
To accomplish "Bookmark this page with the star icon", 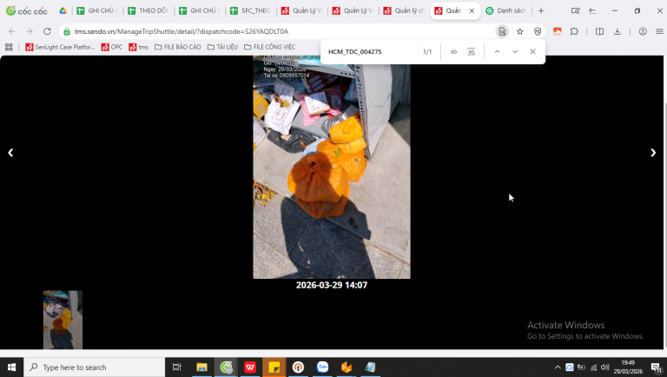I will click(520, 31).
